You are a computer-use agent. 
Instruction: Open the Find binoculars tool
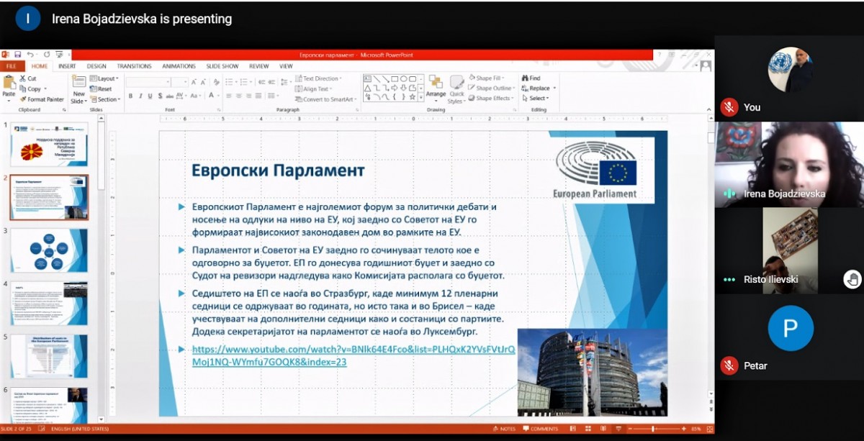[x=531, y=78]
